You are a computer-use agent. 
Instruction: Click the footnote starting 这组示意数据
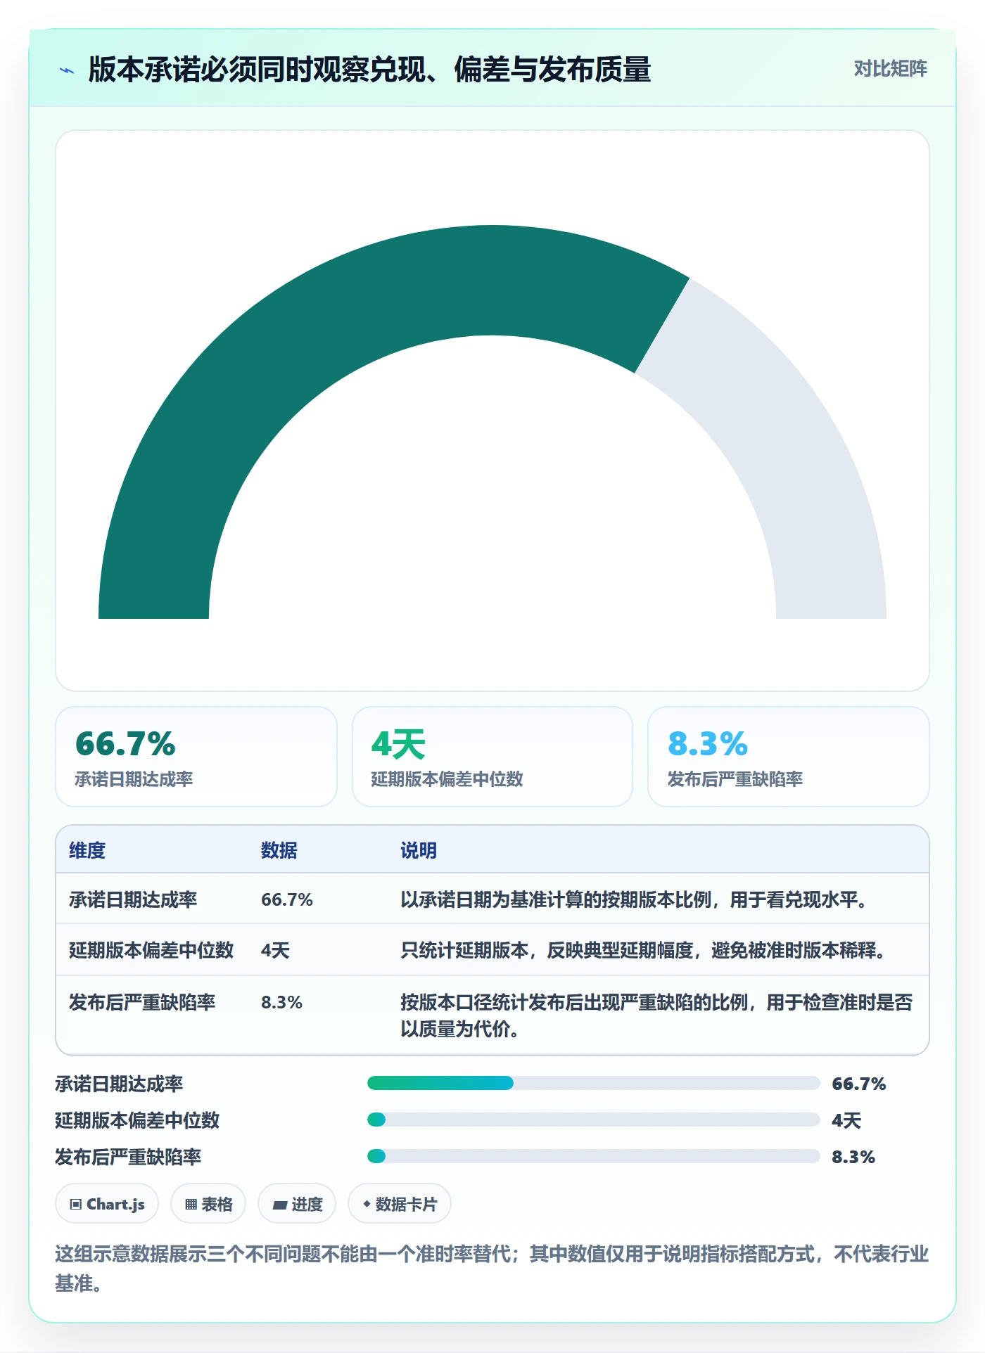coord(492,1269)
